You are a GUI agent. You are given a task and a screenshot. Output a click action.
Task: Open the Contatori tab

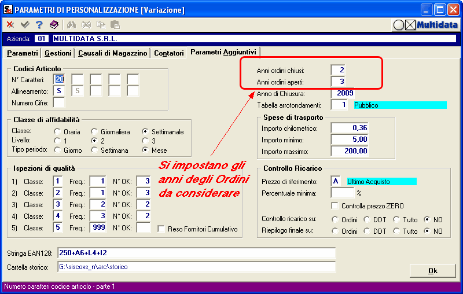point(169,53)
